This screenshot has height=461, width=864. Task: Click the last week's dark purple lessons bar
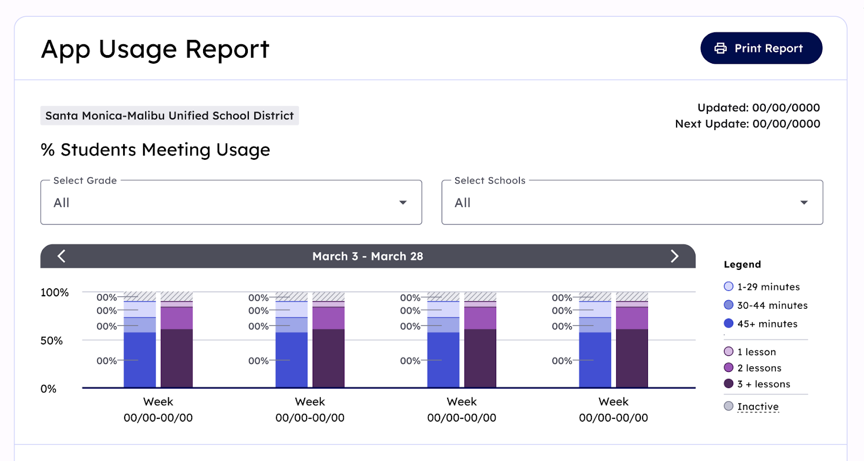click(632, 358)
